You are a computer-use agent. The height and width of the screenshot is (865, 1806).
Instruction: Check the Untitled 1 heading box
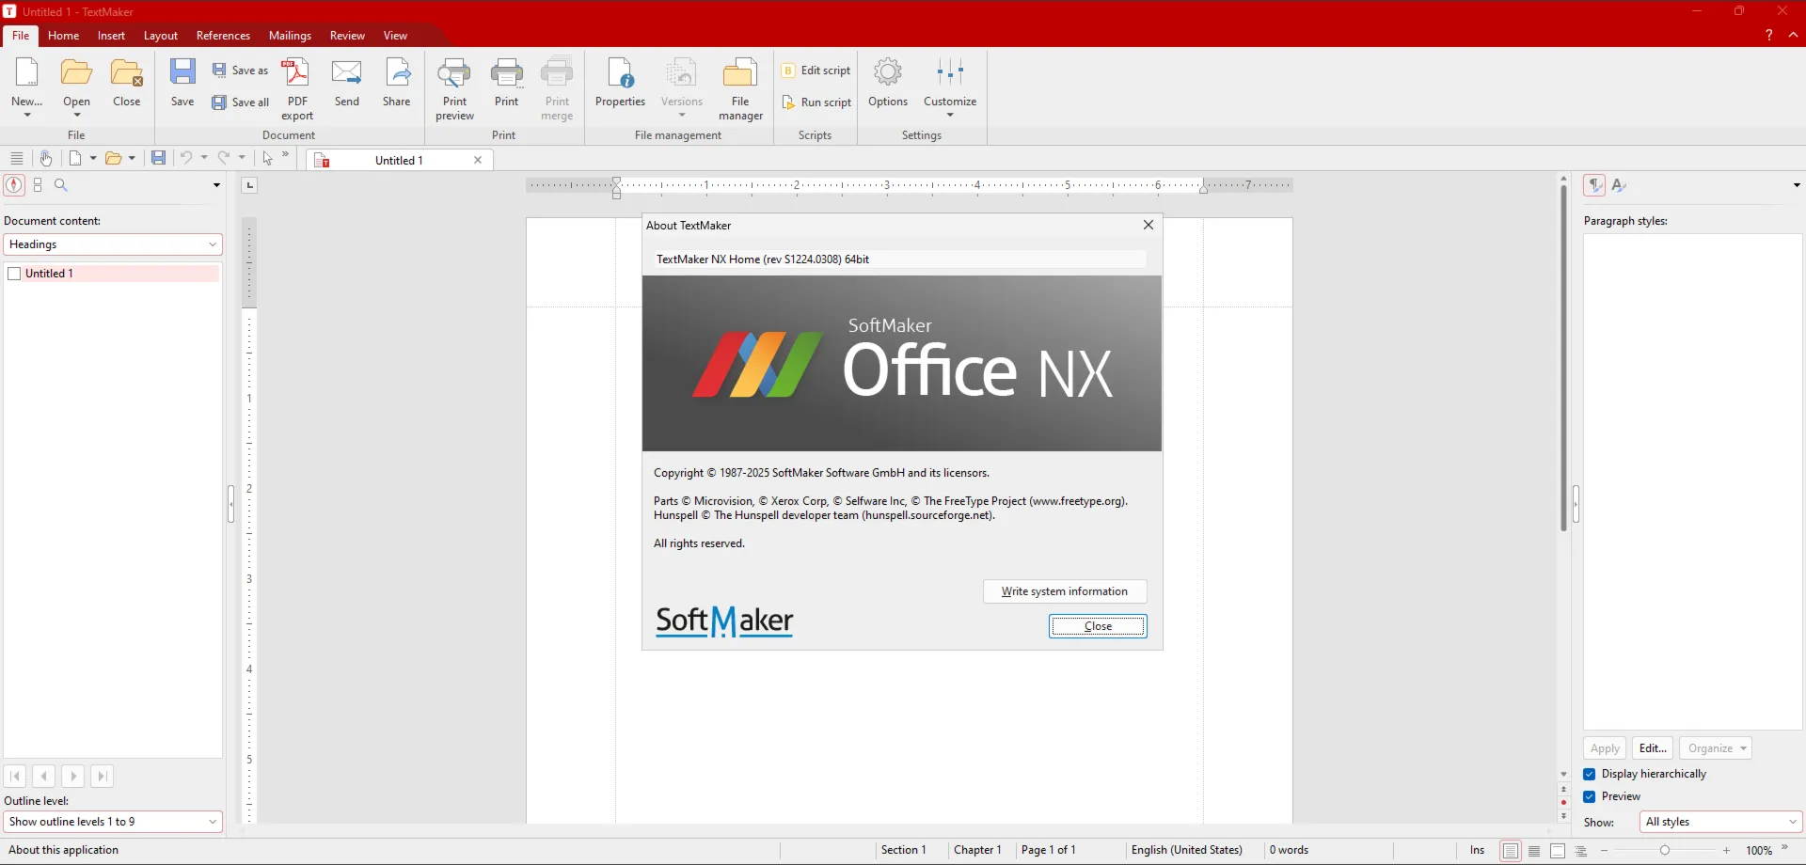[x=14, y=274]
